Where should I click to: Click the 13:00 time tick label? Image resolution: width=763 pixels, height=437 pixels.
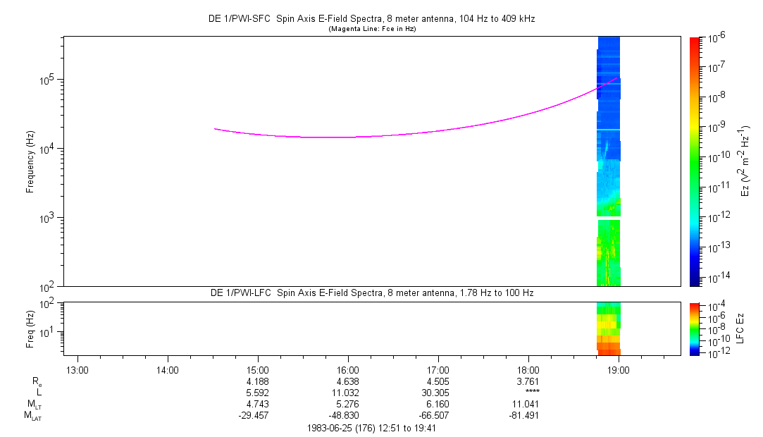click(x=77, y=370)
